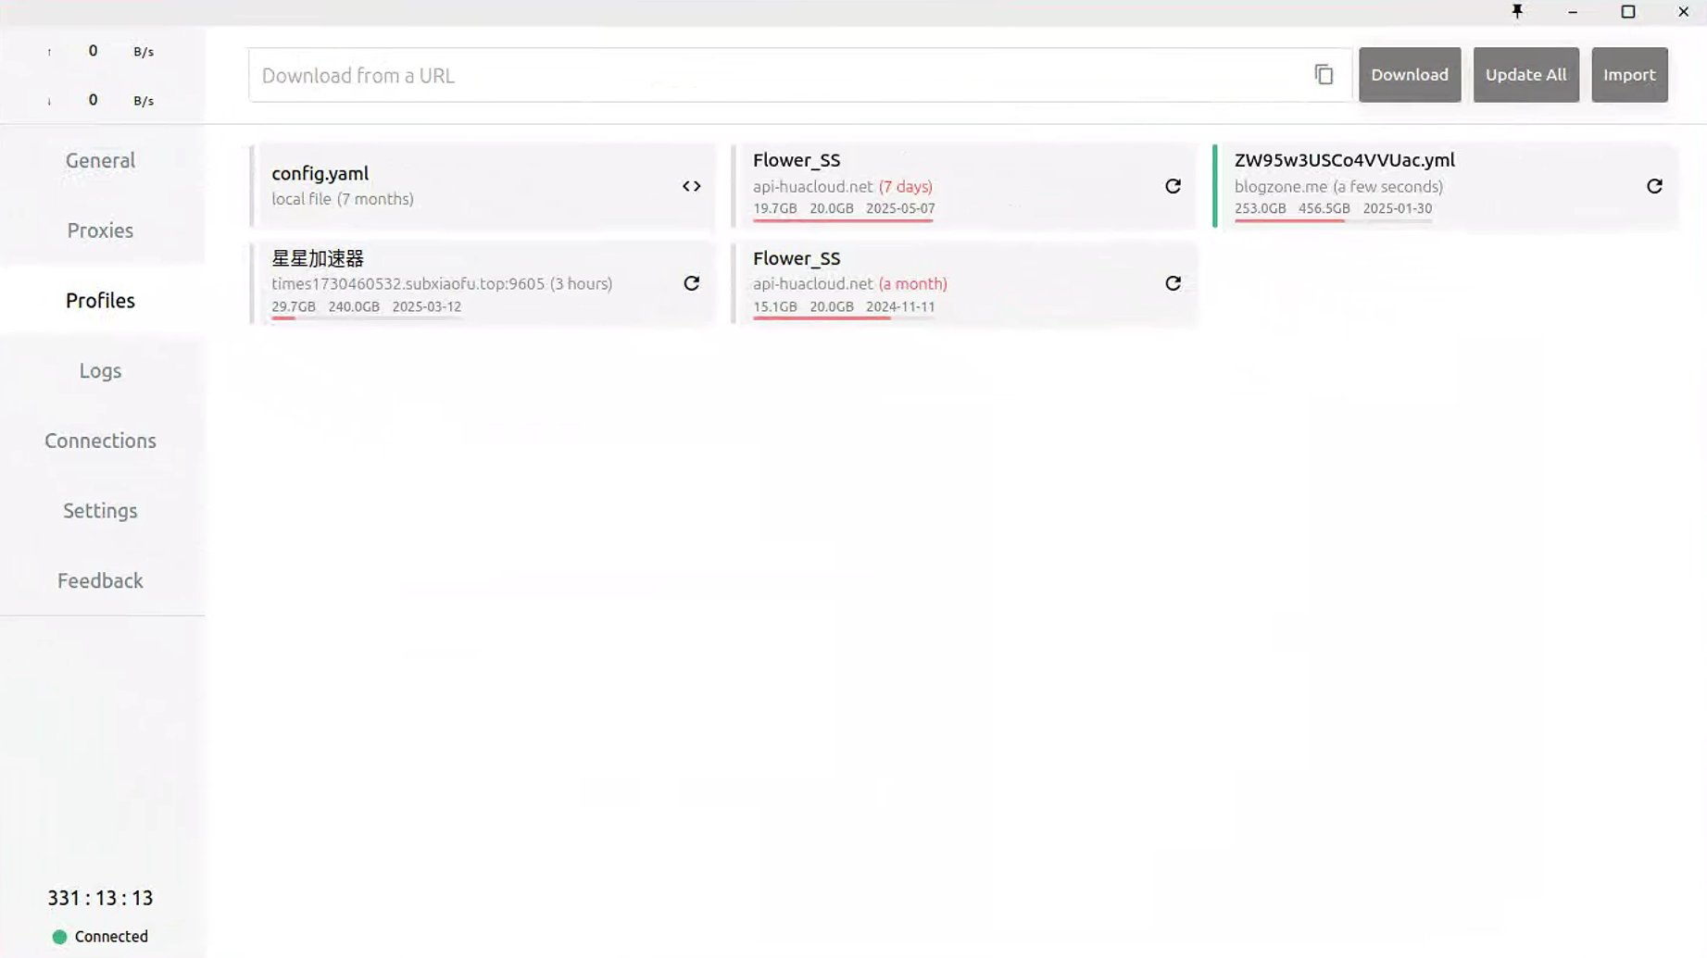Viewport: 1707px width, 958px height.
Task: Switch to the Proxies tab
Action: [100, 230]
